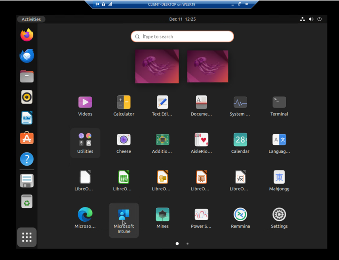Open Trash from the dock
Viewport: 339px width, 260px height.
[x=27, y=201]
